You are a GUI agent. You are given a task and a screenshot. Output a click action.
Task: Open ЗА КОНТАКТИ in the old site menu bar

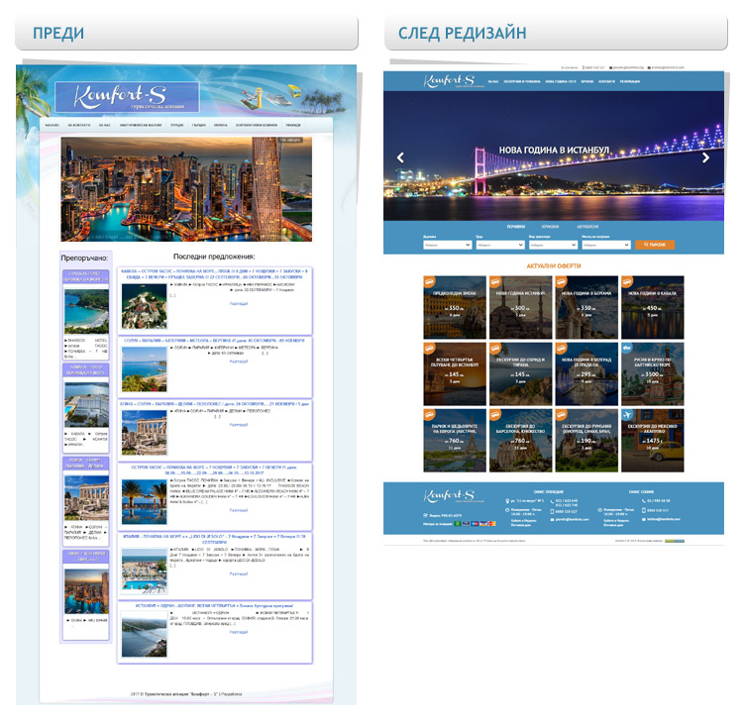pyautogui.click(x=79, y=125)
